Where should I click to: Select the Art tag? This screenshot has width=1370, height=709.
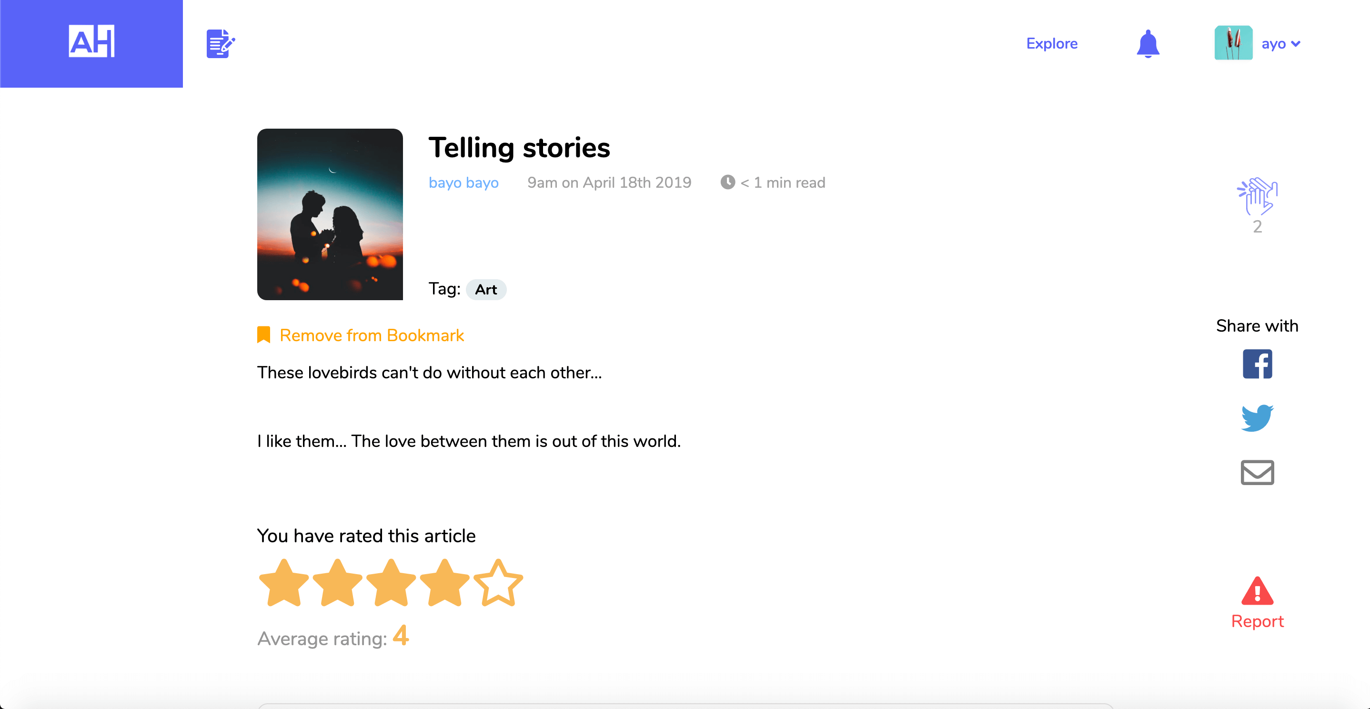pyautogui.click(x=485, y=290)
